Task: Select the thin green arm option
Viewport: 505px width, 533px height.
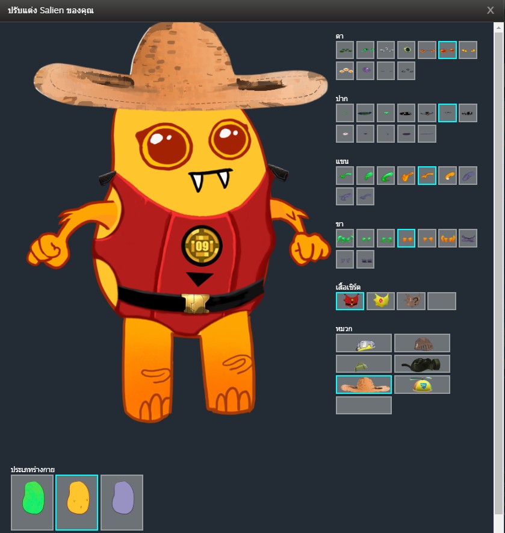Action: tap(345, 176)
